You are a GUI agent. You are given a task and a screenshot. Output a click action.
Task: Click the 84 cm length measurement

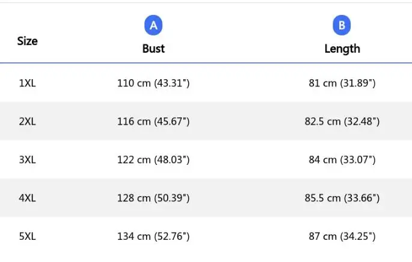342,159
